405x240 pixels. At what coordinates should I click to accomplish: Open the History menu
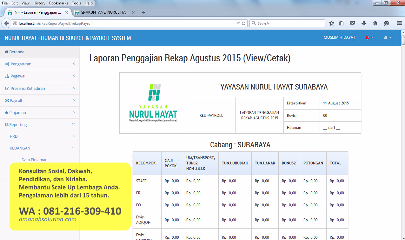tap(39, 3)
